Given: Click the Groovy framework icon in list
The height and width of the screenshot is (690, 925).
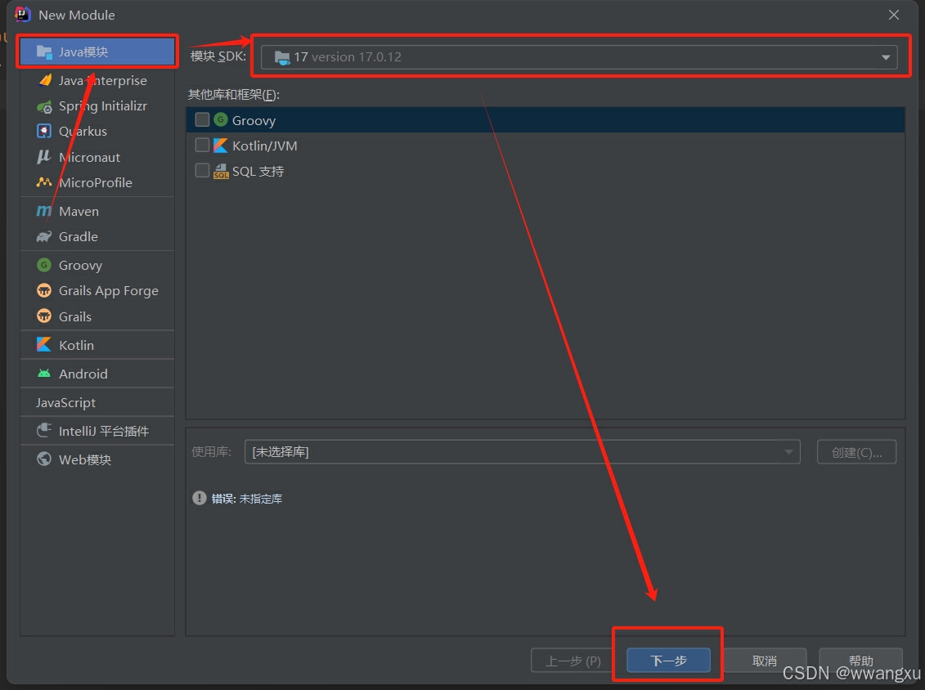Looking at the screenshot, I should tap(221, 119).
